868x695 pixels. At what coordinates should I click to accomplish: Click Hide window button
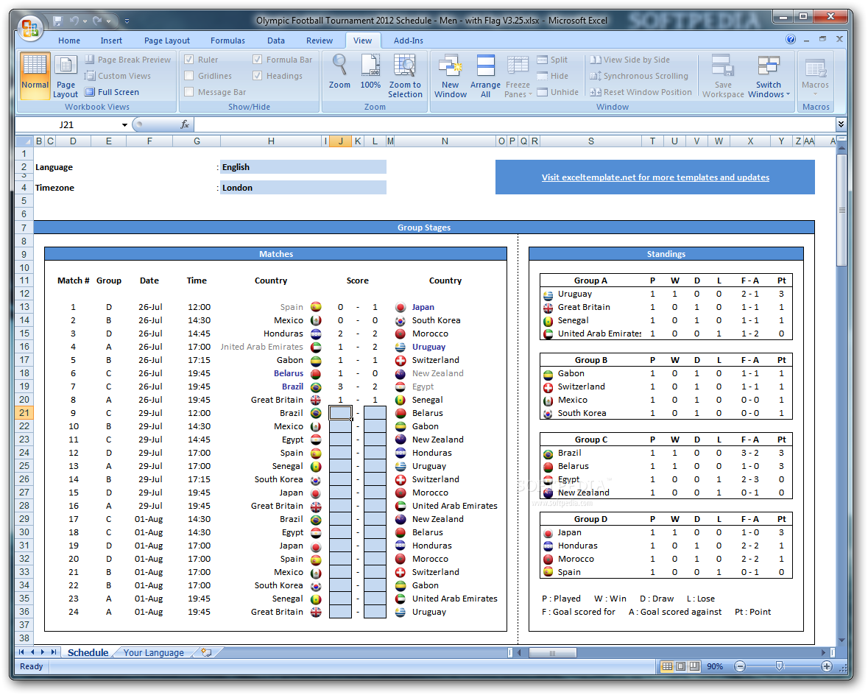[x=552, y=76]
